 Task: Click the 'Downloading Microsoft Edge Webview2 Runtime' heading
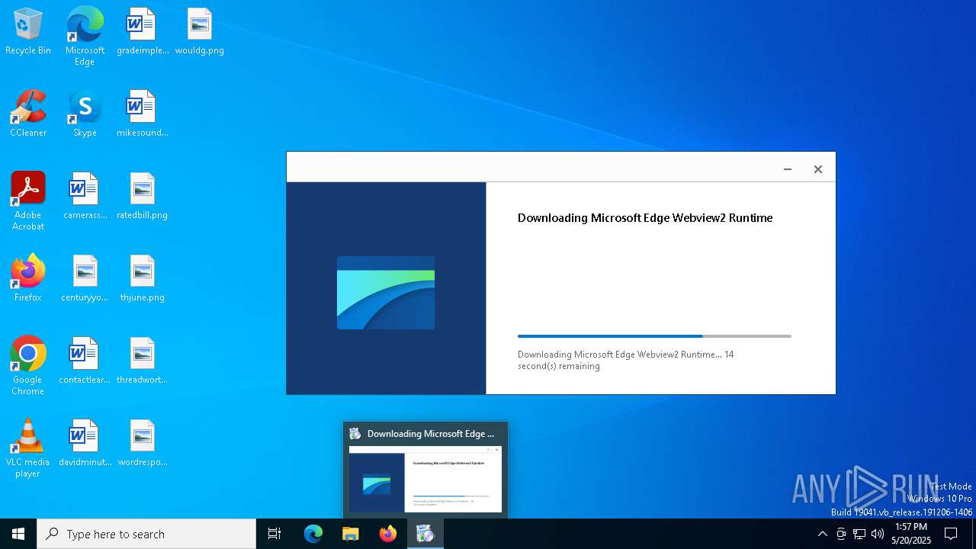coord(645,218)
